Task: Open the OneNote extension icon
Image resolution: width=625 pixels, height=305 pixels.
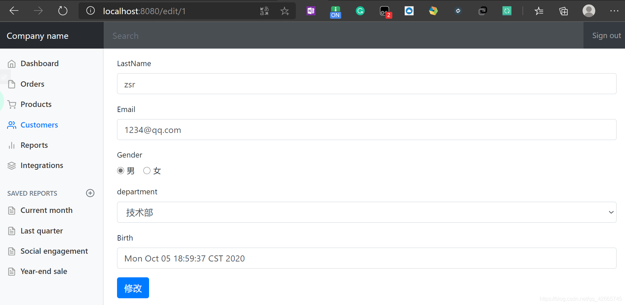Action: 311,11
